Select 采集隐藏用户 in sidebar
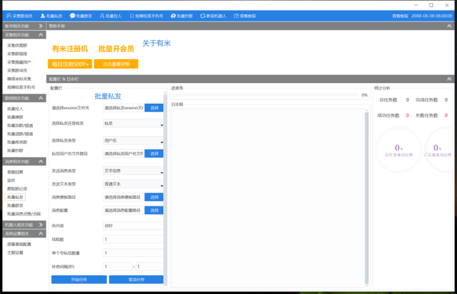The height and width of the screenshot is (294, 457). pos(19,62)
